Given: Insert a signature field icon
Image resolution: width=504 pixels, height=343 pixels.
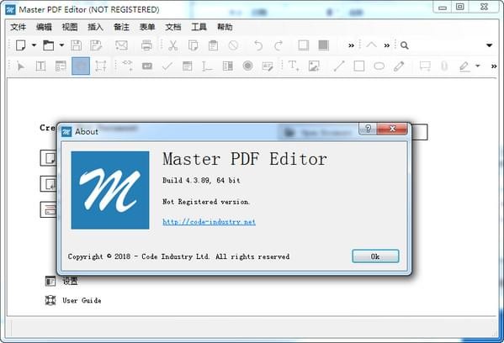Looking at the screenshot, I should [x=268, y=66].
